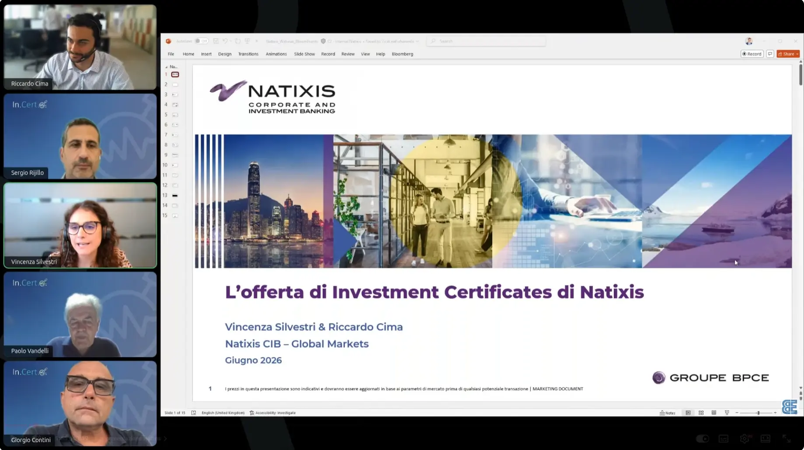
Task: Select slide 4 thumbnail
Action: click(x=175, y=105)
